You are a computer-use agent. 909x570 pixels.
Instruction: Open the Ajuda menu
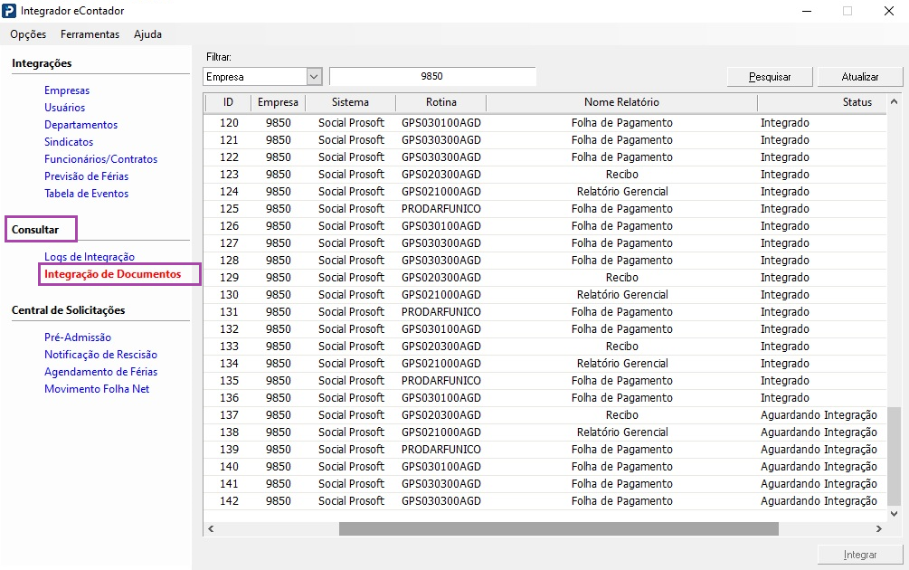[147, 34]
